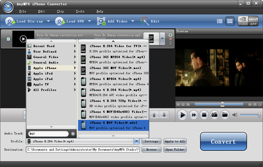The width and height of the screenshot is (263, 167).
Task: Toggle NVIDIA CUDA acceleration
Action: point(243,21)
